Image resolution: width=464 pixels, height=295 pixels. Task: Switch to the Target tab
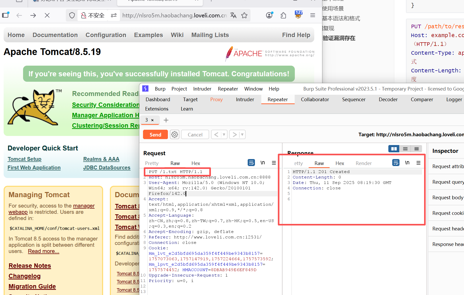[190, 99]
